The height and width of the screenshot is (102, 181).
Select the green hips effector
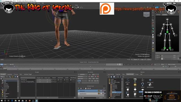pos(167,32)
